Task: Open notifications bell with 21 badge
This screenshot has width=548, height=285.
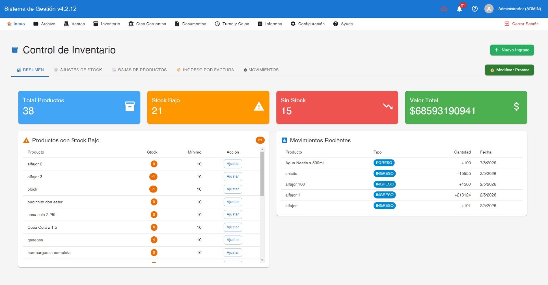Action: [x=460, y=9]
